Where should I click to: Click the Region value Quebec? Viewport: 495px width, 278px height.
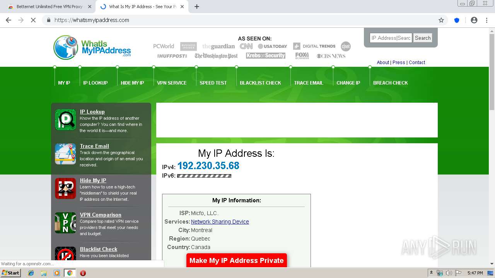point(201,239)
